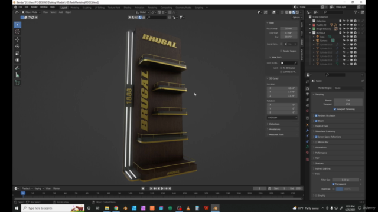Image resolution: width=378 pixels, height=212 pixels.
Task: Enable Motion Blur checkbox
Action: coord(317,142)
